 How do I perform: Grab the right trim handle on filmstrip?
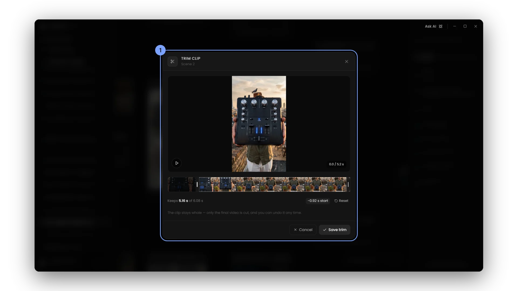click(348, 184)
